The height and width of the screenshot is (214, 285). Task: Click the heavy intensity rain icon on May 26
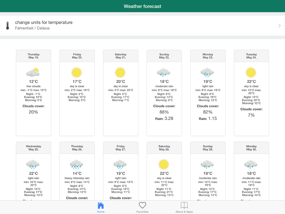pos(77,165)
